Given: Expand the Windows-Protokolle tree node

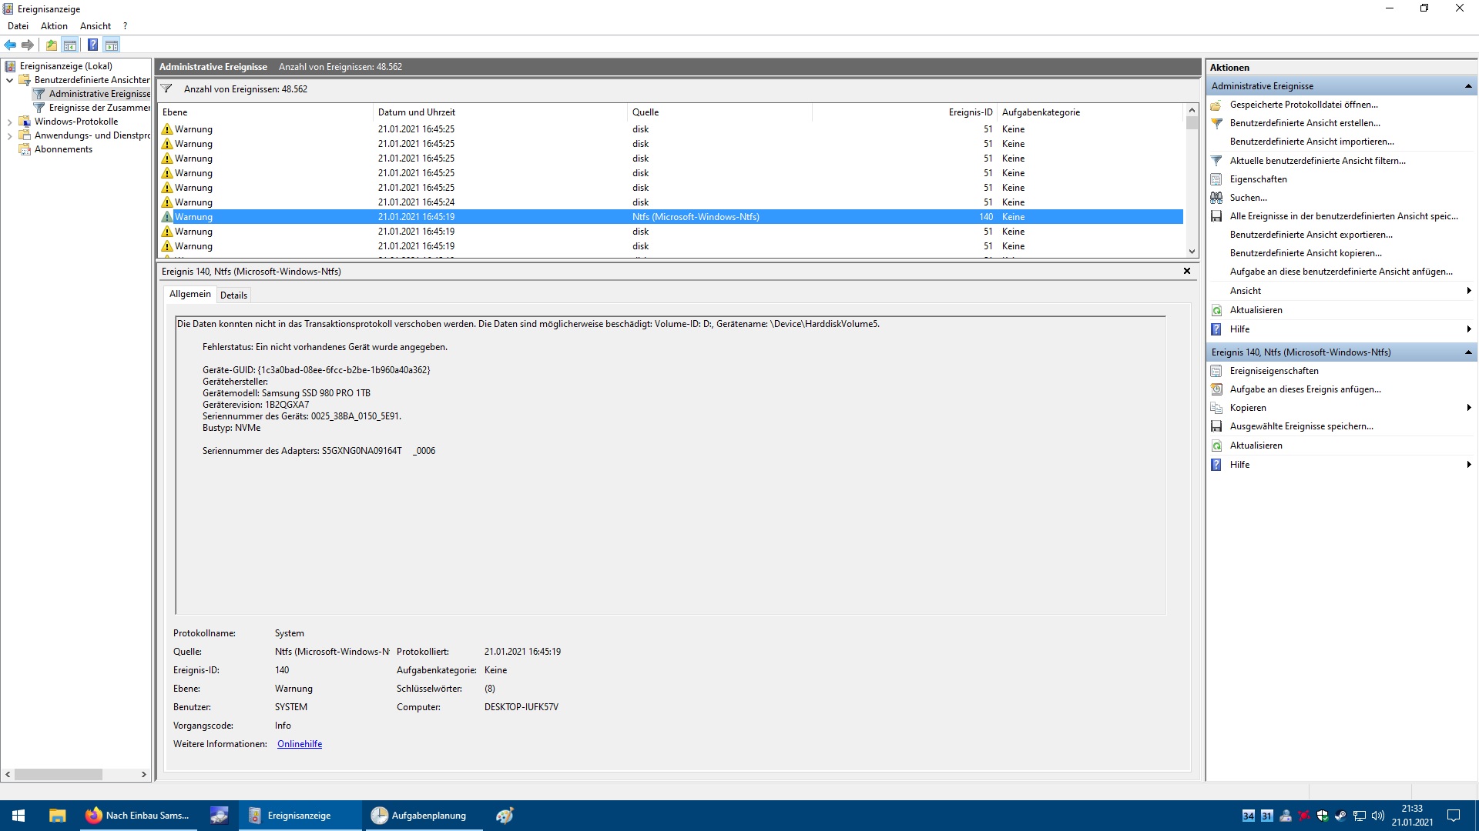Looking at the screenshot, I should tap(9, 122).
